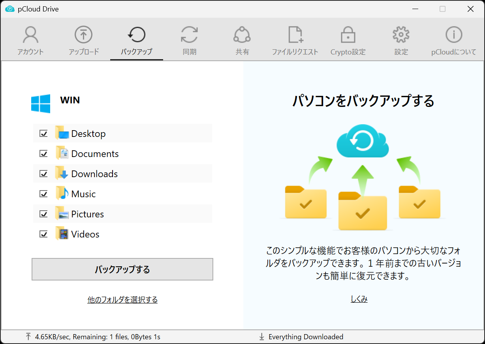Close the pCloud Drive window
This screenshot has height=344, width=485.
pos(470,9)
